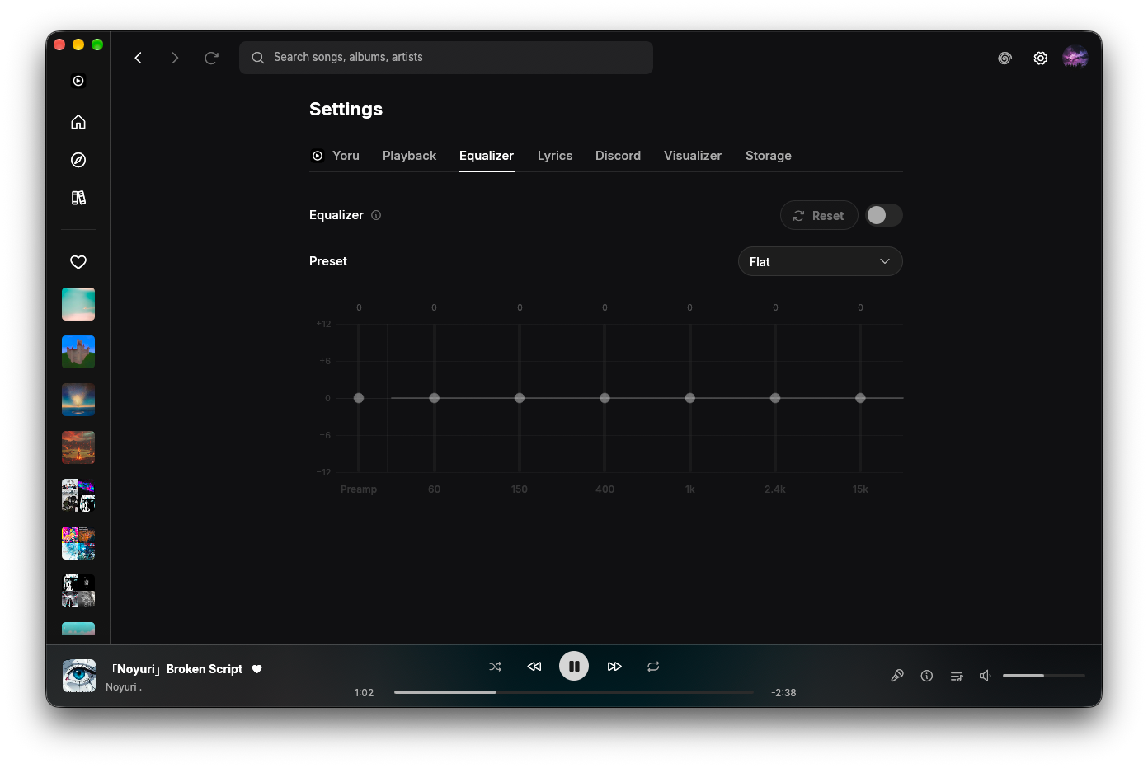
Task: Click the 1k band slider handle
Action: click(x=690, y=398)
